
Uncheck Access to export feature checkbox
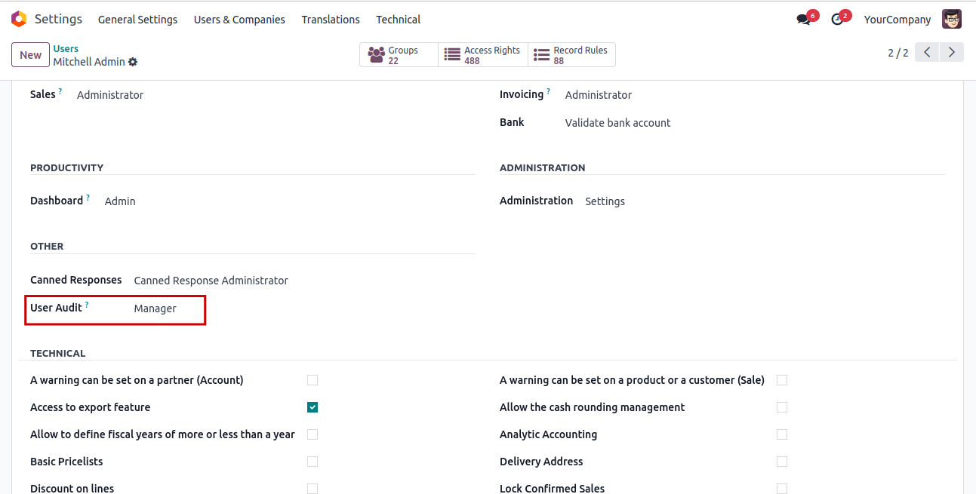[x=313, y=407]
